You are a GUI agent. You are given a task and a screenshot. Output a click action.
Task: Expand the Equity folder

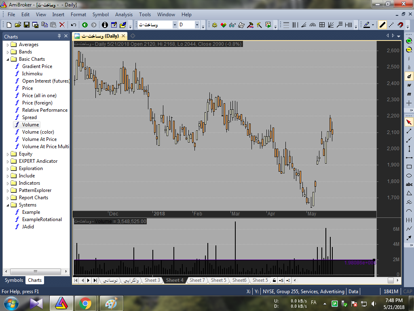tap(8, 154)
